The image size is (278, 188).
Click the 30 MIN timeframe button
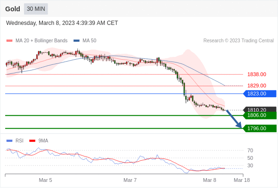coord(36,9)
